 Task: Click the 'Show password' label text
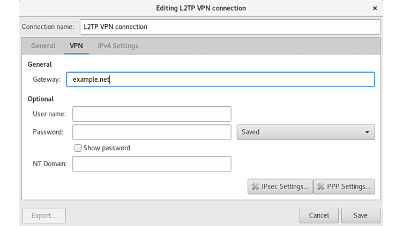pos(107,148)
